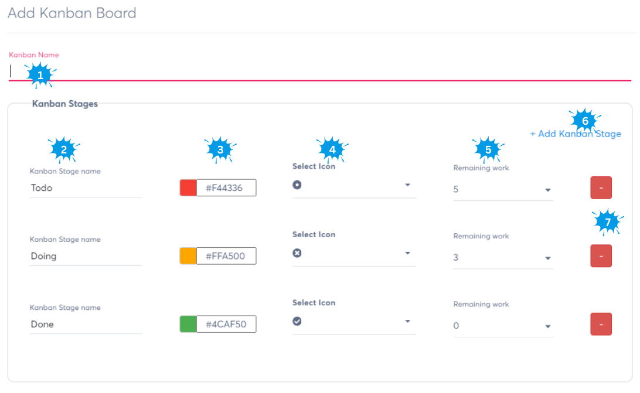
Task: Open Remaining work dropdown showing 5
Action: click(x=547, y=190)
